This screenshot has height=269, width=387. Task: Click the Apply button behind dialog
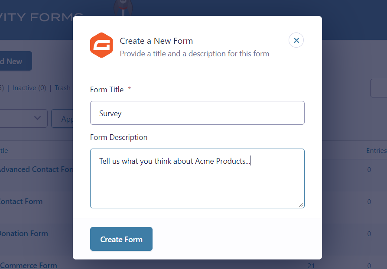[x=62, y=118]
